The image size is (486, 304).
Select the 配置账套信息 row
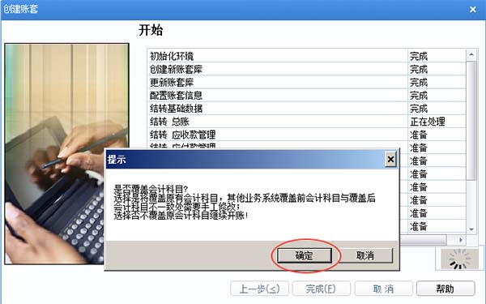pos(306,95)
